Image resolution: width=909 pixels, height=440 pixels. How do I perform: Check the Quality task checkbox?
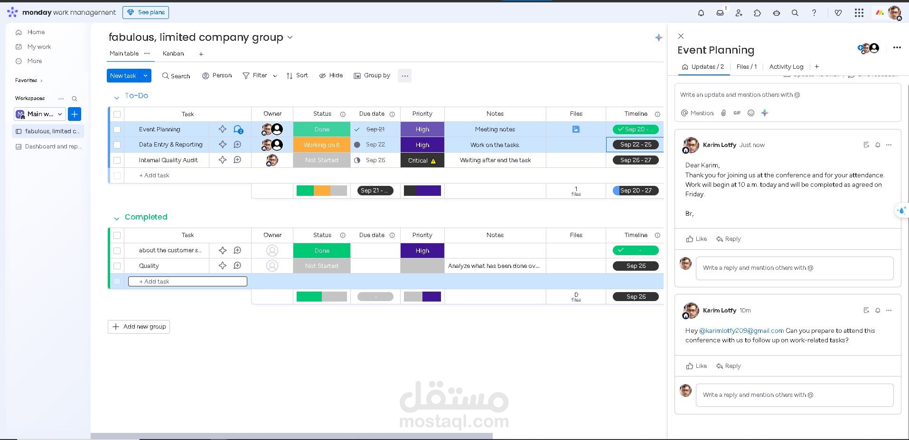pos(117,266)
